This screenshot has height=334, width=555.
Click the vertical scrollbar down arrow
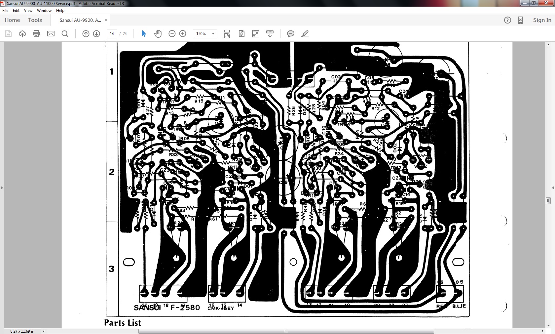coord(548,326)
